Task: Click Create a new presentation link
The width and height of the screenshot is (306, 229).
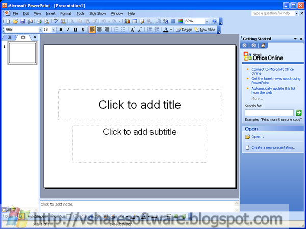Action: 274,148
